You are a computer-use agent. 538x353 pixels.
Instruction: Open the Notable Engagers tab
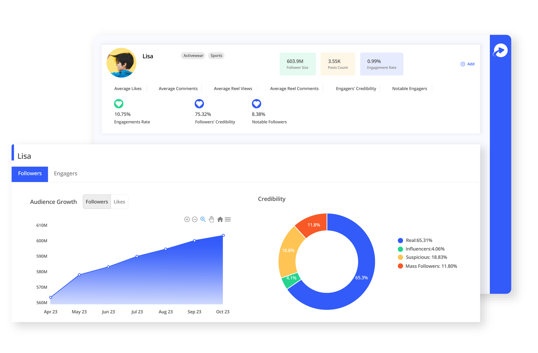409,89
